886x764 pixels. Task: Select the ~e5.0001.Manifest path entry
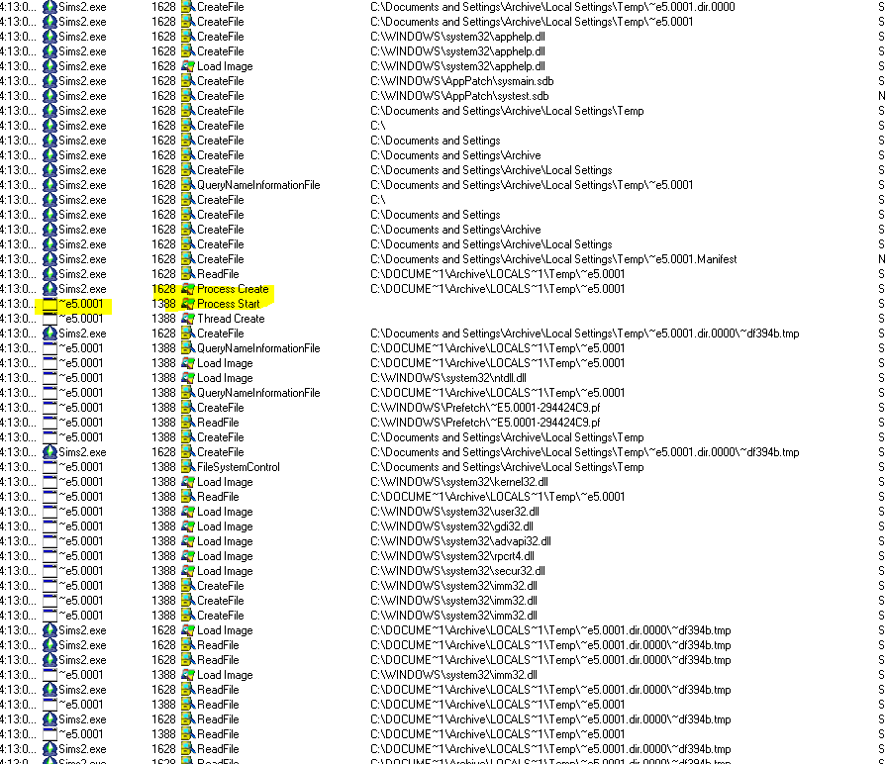point(553,259)
